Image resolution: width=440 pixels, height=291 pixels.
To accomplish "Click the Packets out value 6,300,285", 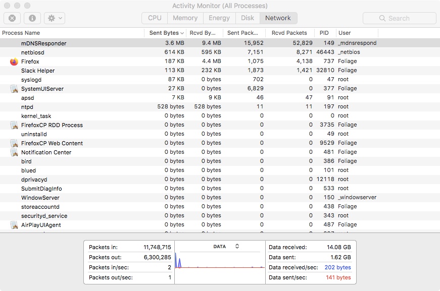I will [x=158, y=257].
